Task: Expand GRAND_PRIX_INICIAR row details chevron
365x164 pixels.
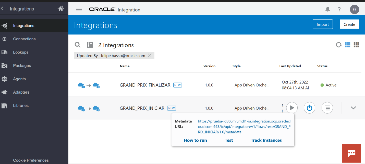Action: 353,108
